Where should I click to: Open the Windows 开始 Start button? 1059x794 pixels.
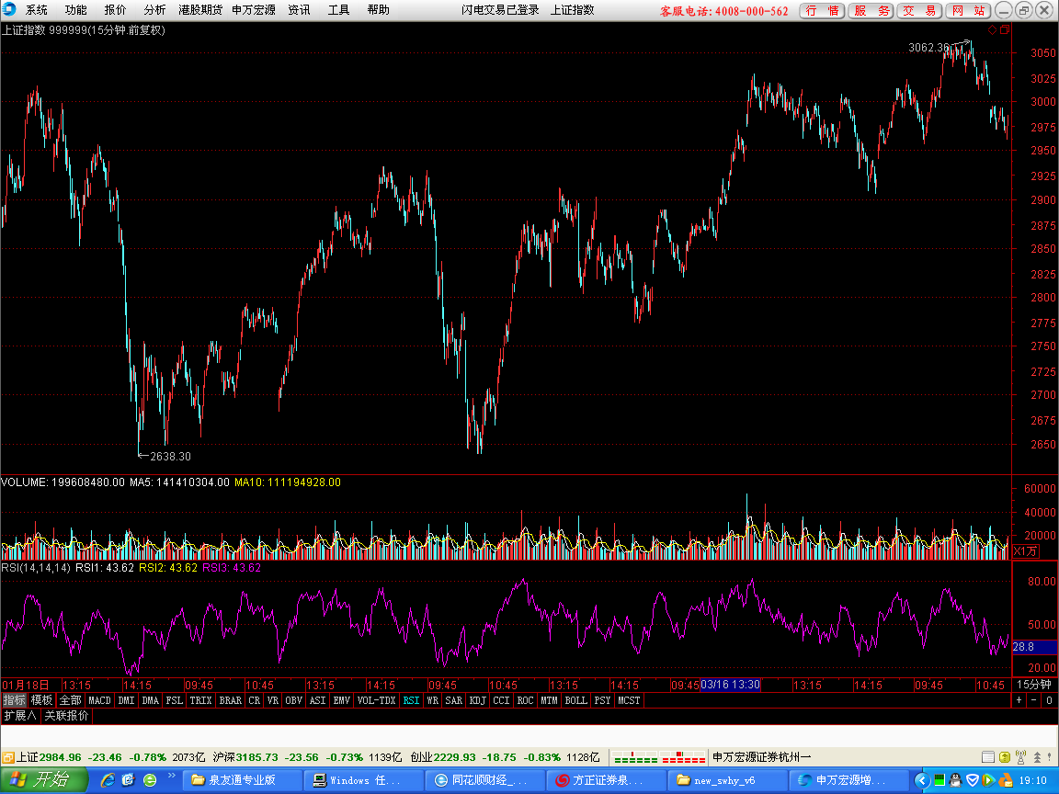[x=44, y=780]
